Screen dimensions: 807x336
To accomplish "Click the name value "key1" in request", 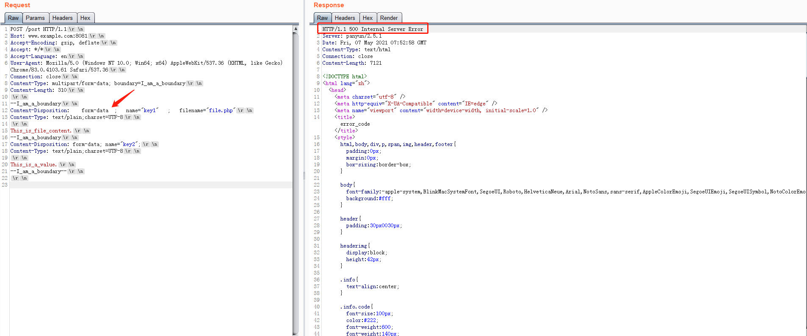I will tap(150, 110).
